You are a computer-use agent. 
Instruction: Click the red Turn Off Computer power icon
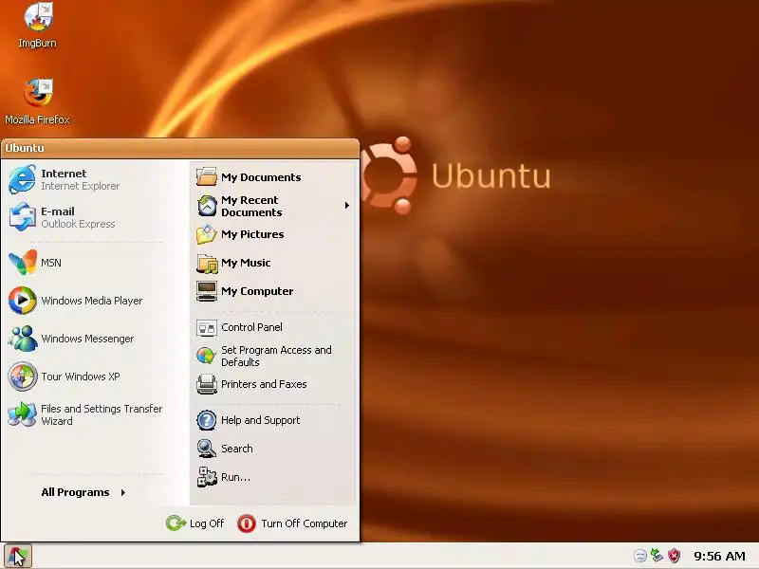[x=247, y=523]
